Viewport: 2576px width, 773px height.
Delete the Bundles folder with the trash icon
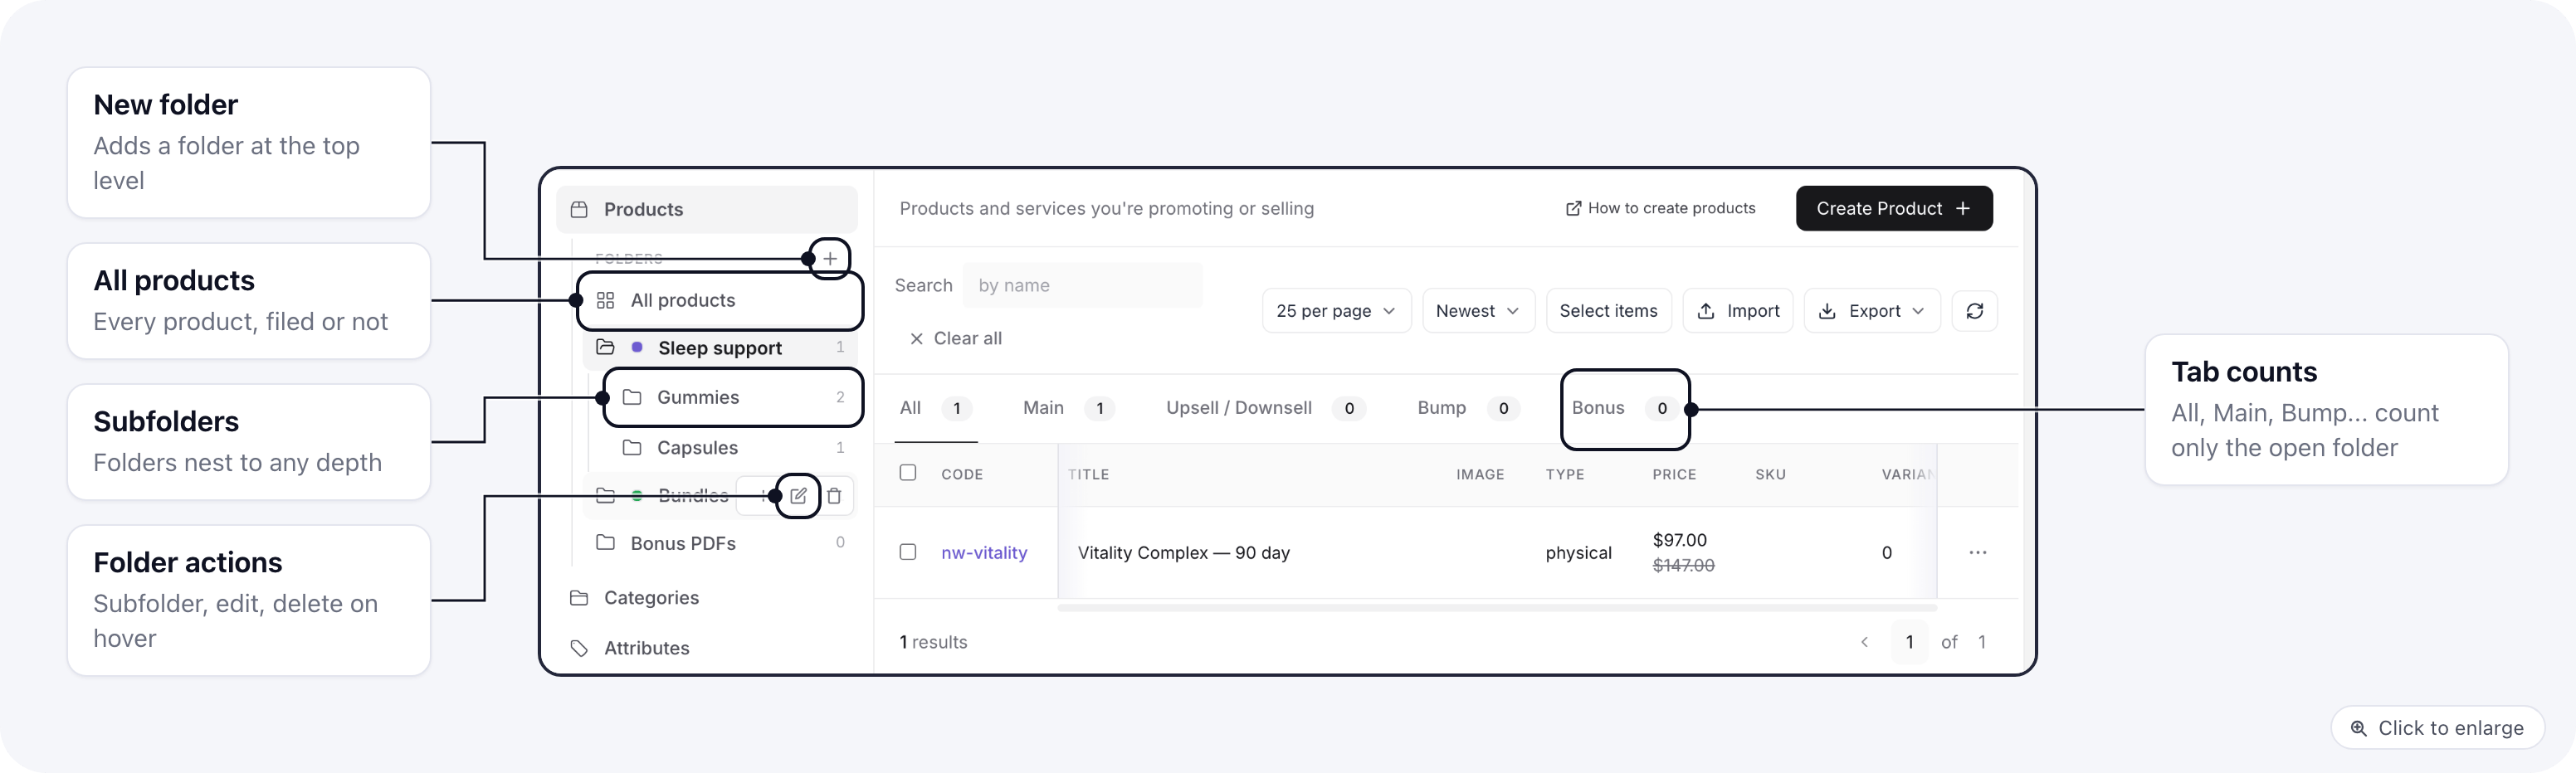[x=834, y=495]
